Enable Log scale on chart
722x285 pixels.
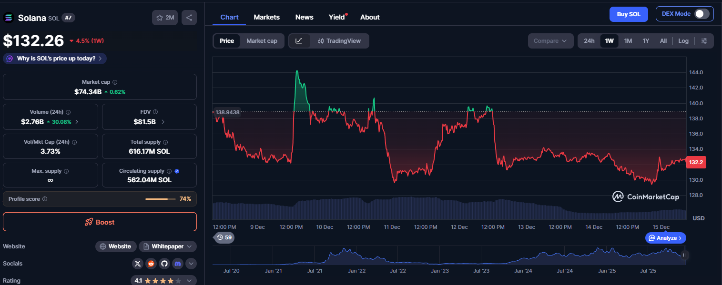point(683,41)
